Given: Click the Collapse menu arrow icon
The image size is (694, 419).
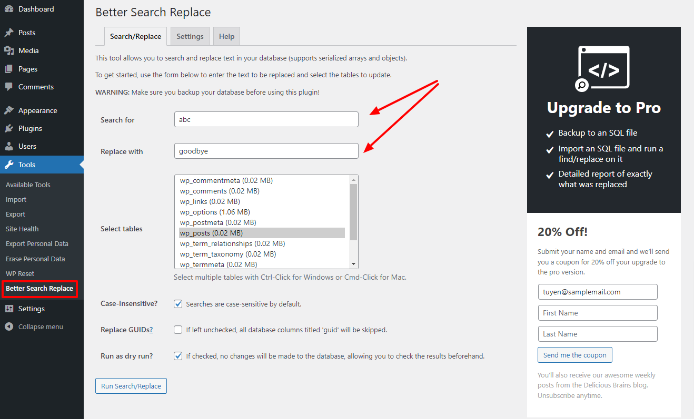Looking at the screenshot, I should coord(9,326).
